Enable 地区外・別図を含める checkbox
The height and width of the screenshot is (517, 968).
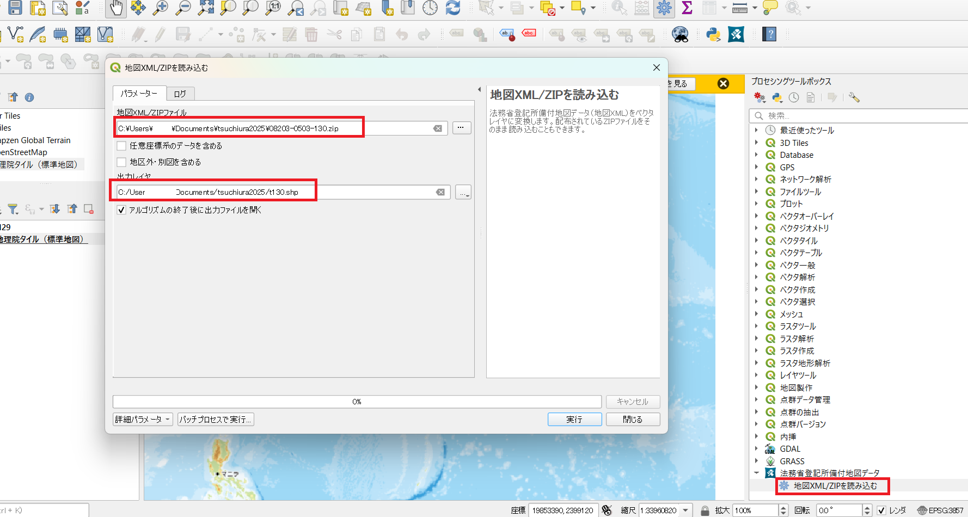click(x=121, y=162)
